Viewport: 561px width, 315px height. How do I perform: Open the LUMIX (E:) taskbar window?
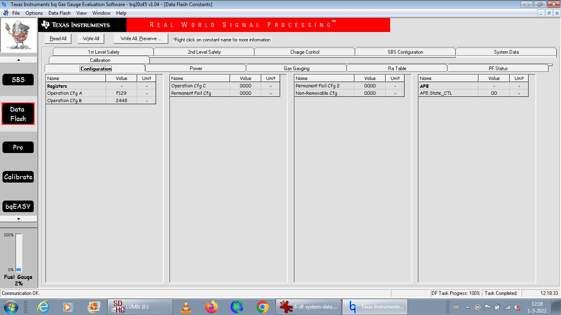(140, 307)
